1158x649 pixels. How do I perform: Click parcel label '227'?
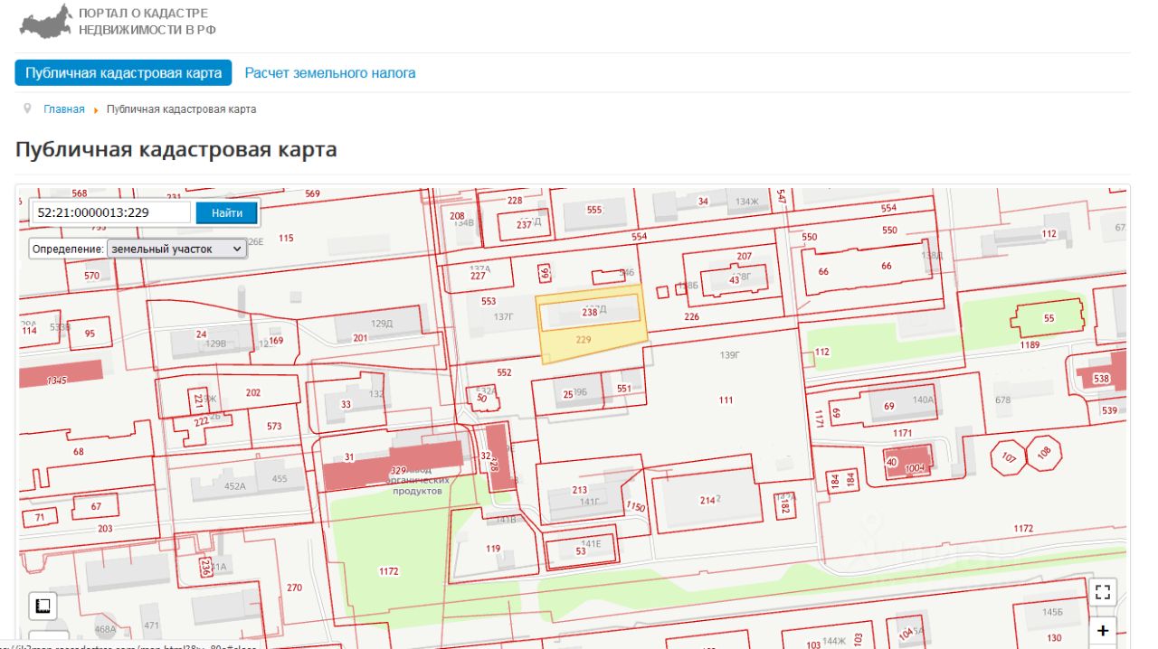pyautogui.click(x=478, y=277)
